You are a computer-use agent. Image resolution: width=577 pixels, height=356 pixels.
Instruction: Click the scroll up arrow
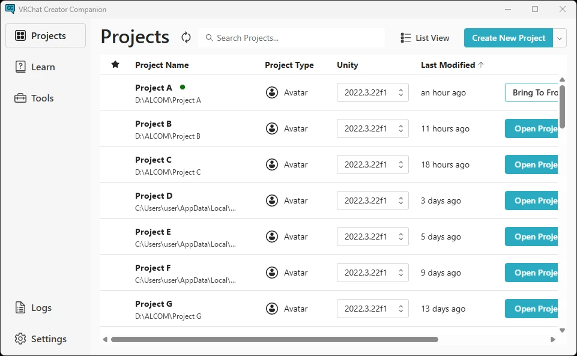(x=562, y=79)
